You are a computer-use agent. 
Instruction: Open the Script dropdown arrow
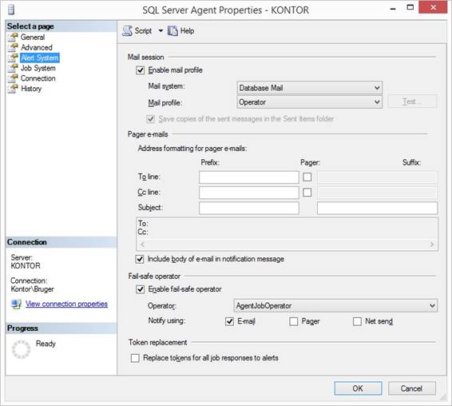[x=161, y=30]
